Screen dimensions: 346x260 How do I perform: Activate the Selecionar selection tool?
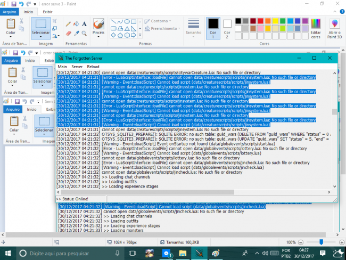coord(41,24)
